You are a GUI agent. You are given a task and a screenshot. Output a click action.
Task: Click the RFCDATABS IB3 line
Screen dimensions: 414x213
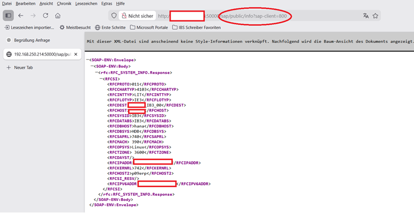click(139, 121)
